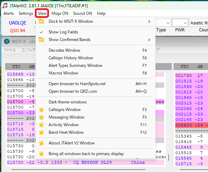Screen dimensions: 208x172
Task: Expand the Show Confirmed Bands submenu arrow
Action: pos(149,40)
